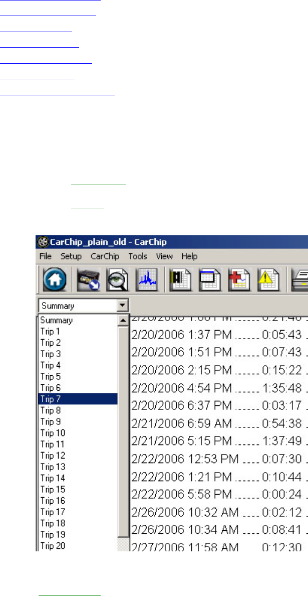Click the row dated 2/22/2006 12:53 PM
The height and width of the screenshot is (596, 308).
pos(219,459)
